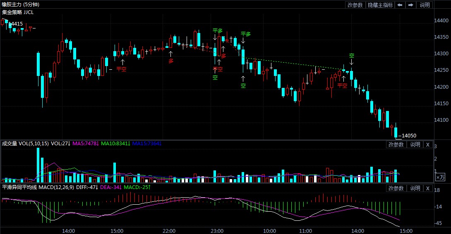This screenshot has width=451, height=234.
Task: Open 改参数 for the main chart
Action: [355, 5]
